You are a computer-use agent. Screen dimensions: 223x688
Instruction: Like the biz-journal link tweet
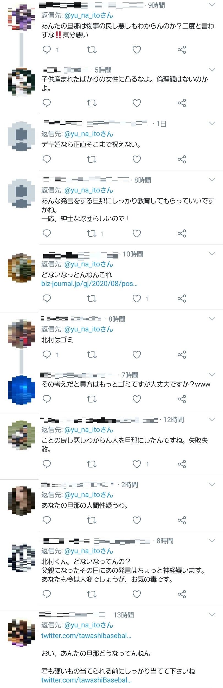click(137, 299)
